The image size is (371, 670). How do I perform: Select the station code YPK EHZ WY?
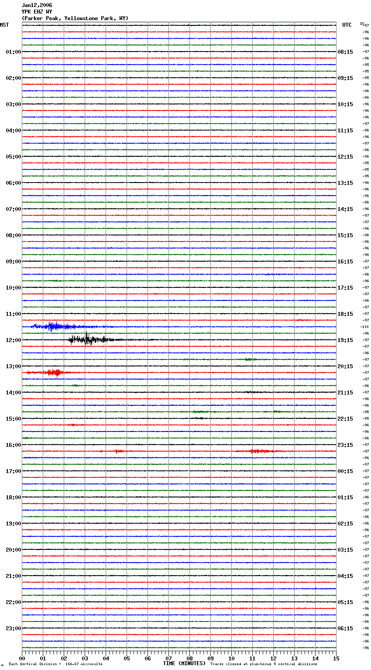coord(37,12)
